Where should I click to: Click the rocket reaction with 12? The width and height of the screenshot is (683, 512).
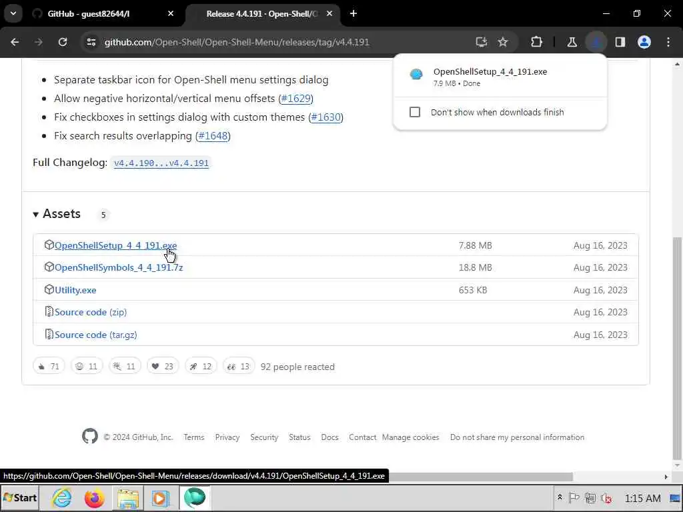201,366
